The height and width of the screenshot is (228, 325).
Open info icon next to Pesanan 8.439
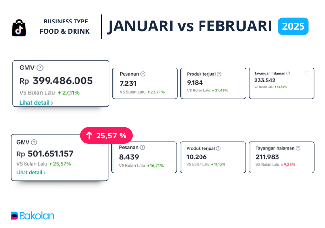pyautogui.click(x=142, y=147)
